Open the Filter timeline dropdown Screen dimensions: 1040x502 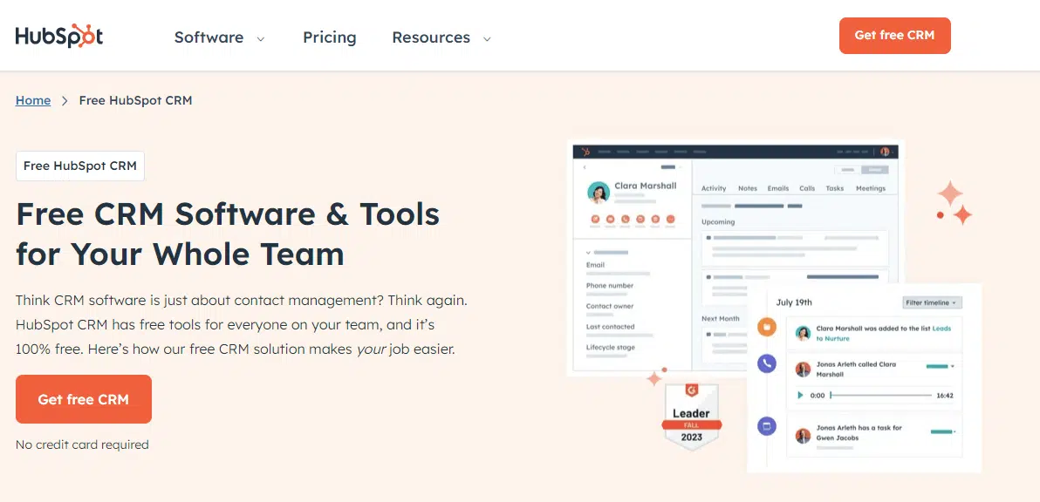[932, 302]
